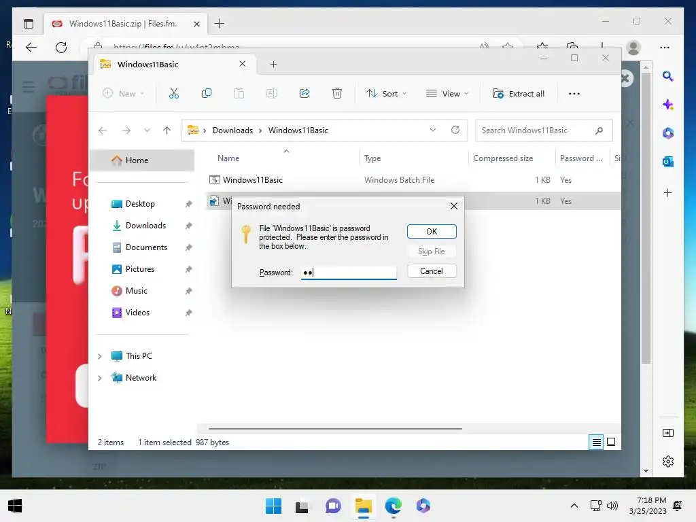696x522 pixels.
Task: Click the Delete trash icon in Explorer toolbar
Action: (337, 93)
